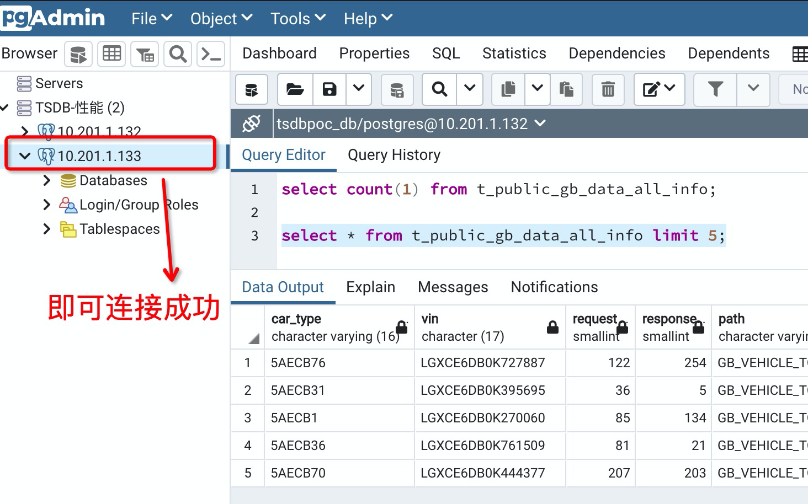Copy selected rows with the copy icon

pyautogui.click(x=507, y=89)
